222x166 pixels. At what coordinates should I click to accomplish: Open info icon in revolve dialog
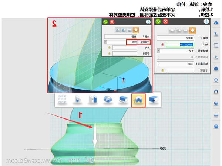tap(206, 21)
